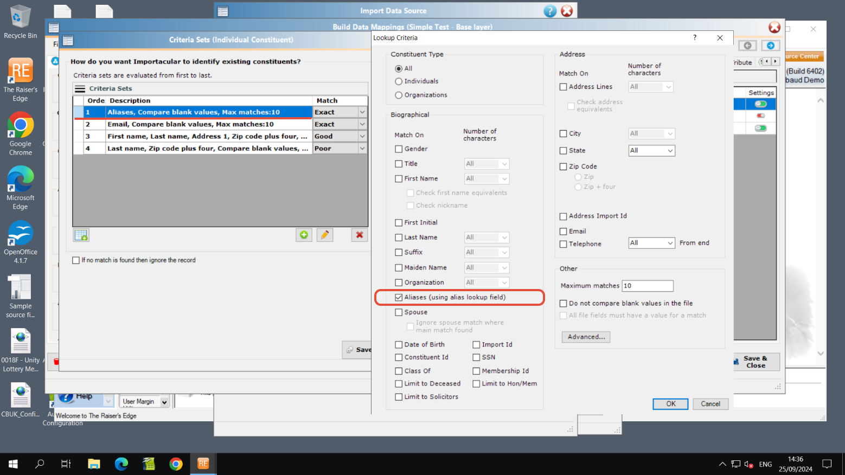The image size is (845, 475).
Task: Click the forward arrow icon in background window
Action: 771,46
